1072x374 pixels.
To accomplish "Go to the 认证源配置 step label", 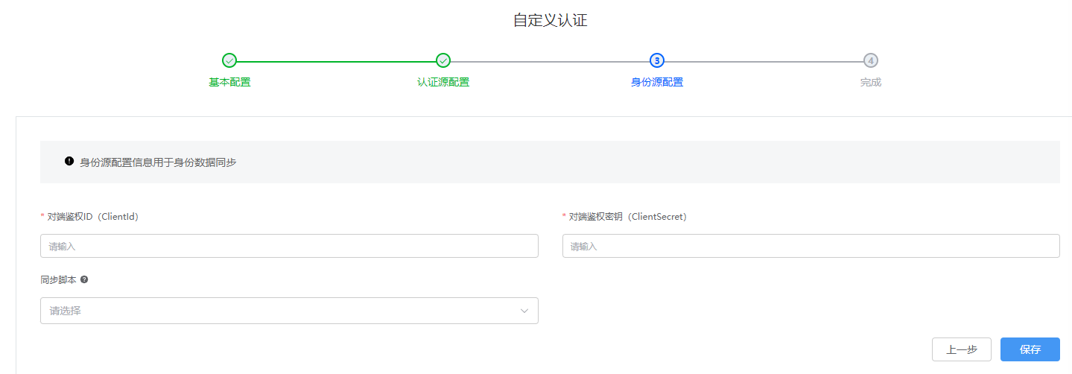I will [443, 82].
